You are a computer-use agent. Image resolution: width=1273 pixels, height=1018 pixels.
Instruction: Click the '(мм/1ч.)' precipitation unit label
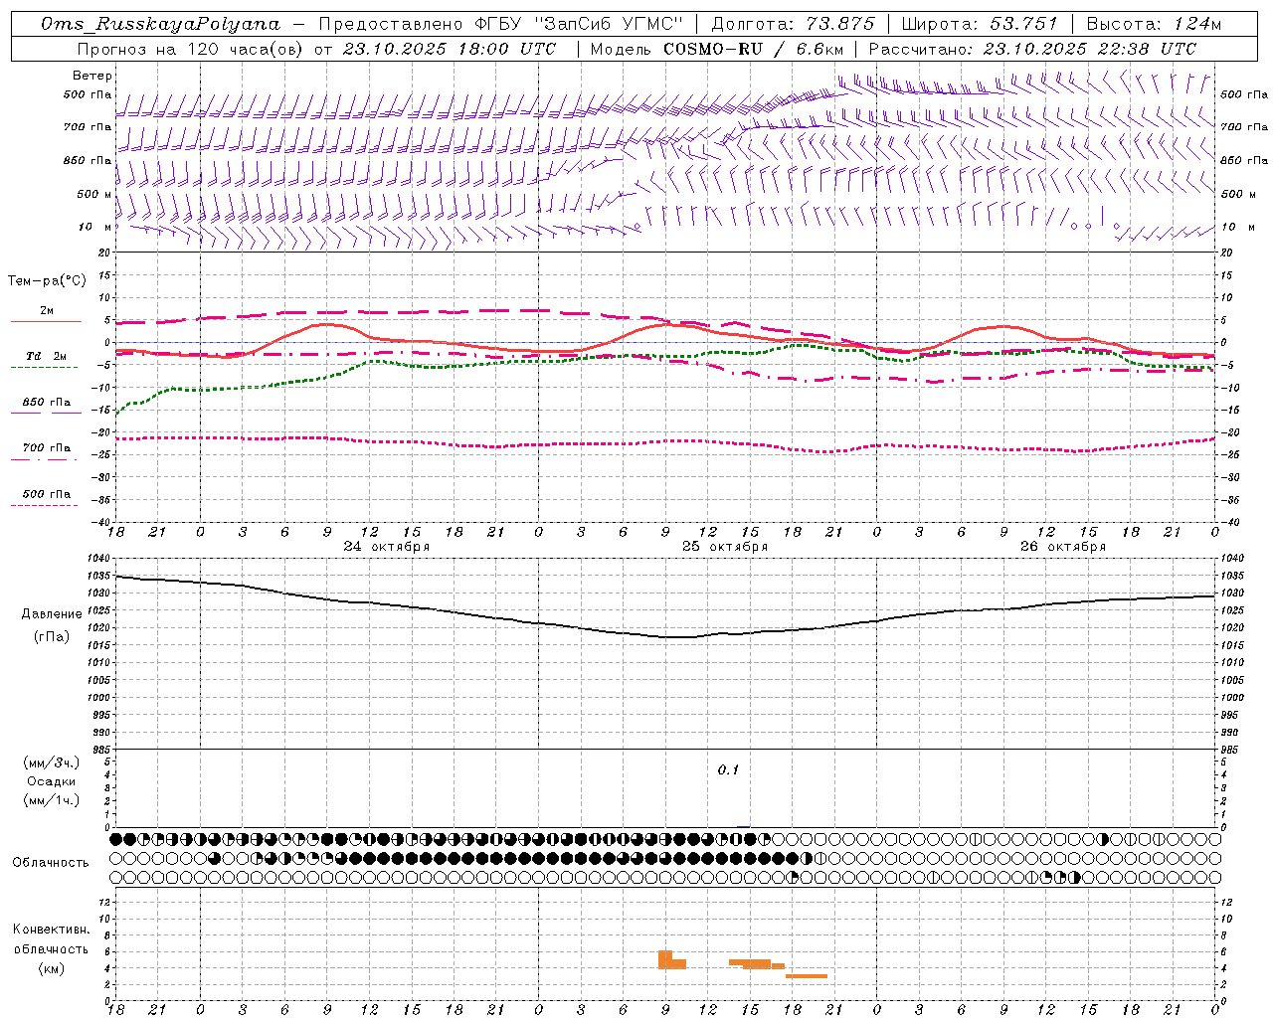click(52, 800)
